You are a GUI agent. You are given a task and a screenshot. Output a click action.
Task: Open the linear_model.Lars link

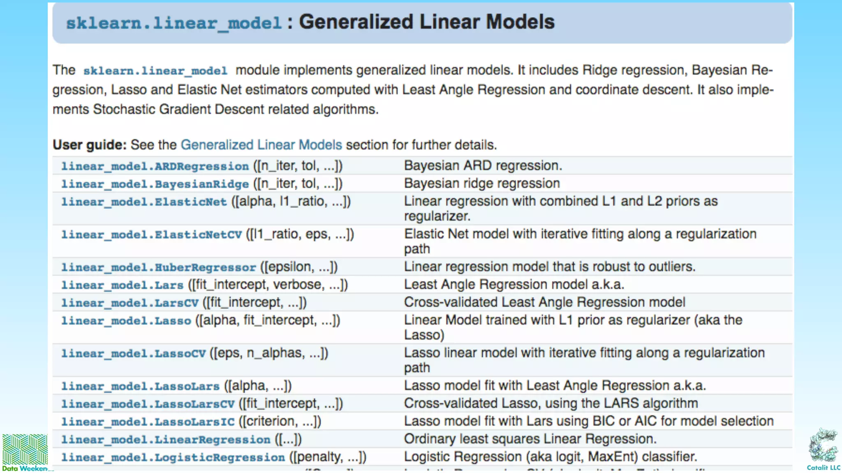122,285
